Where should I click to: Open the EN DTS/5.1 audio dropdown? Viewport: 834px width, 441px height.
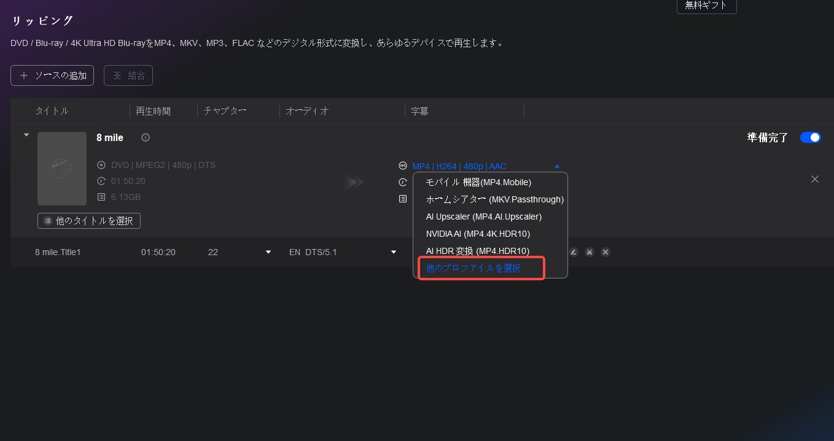(393, 252)
